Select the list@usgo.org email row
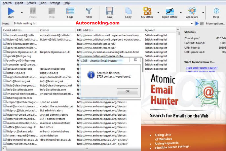Viewport: 226px width, 151px height. point(16,73)
